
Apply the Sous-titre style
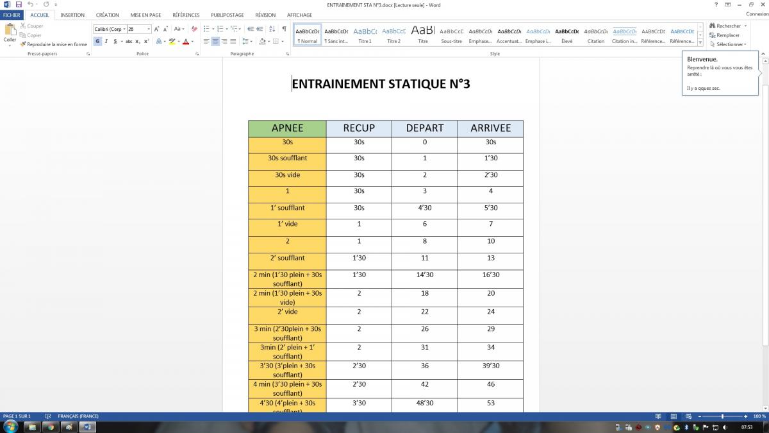tap(452, 35)
